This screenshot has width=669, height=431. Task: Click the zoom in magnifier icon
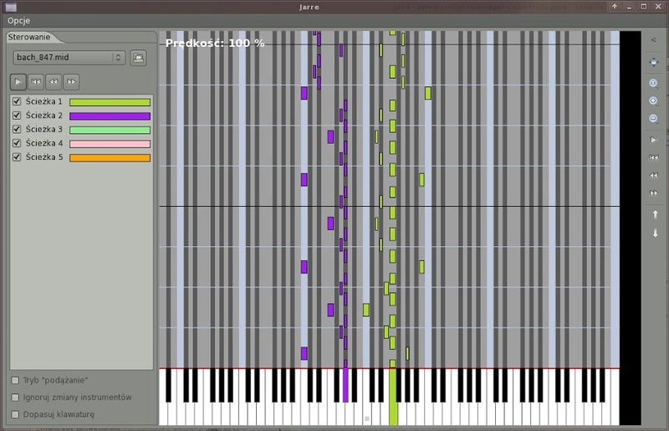654,101
